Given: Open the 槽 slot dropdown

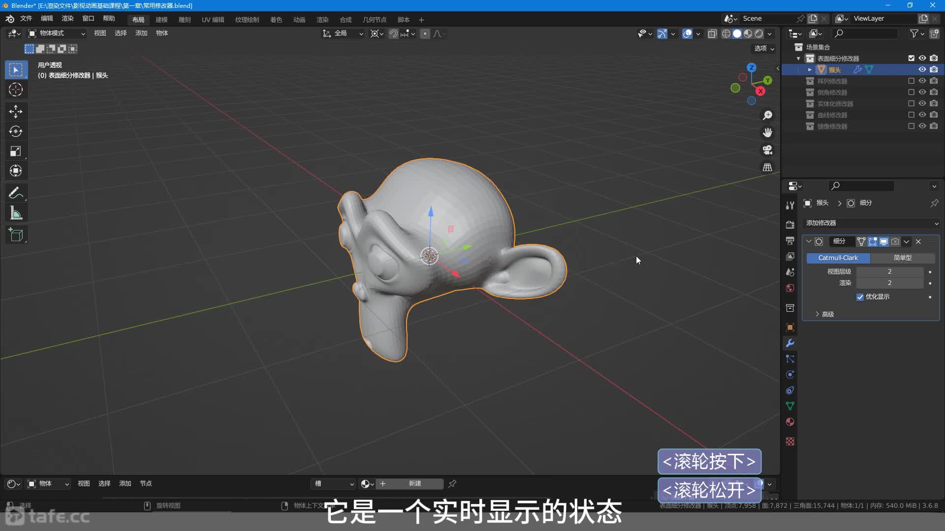Looking at the screenshot, I should (x=334, y=484).
